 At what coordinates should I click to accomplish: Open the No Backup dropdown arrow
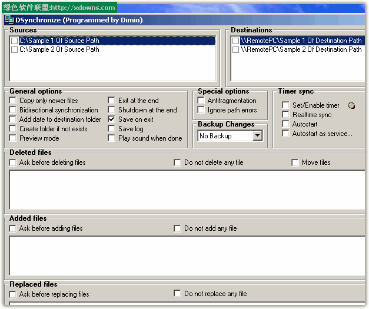pyautogui.click(x=257, y=136)
